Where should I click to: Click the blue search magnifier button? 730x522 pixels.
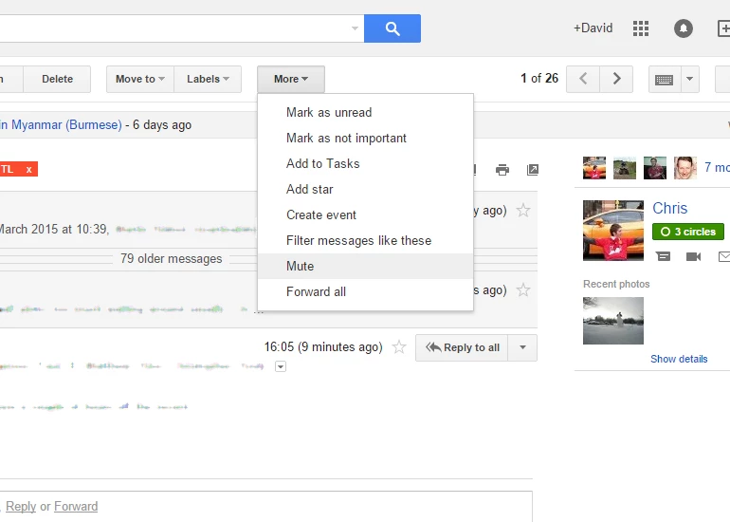tap(392, 28)
